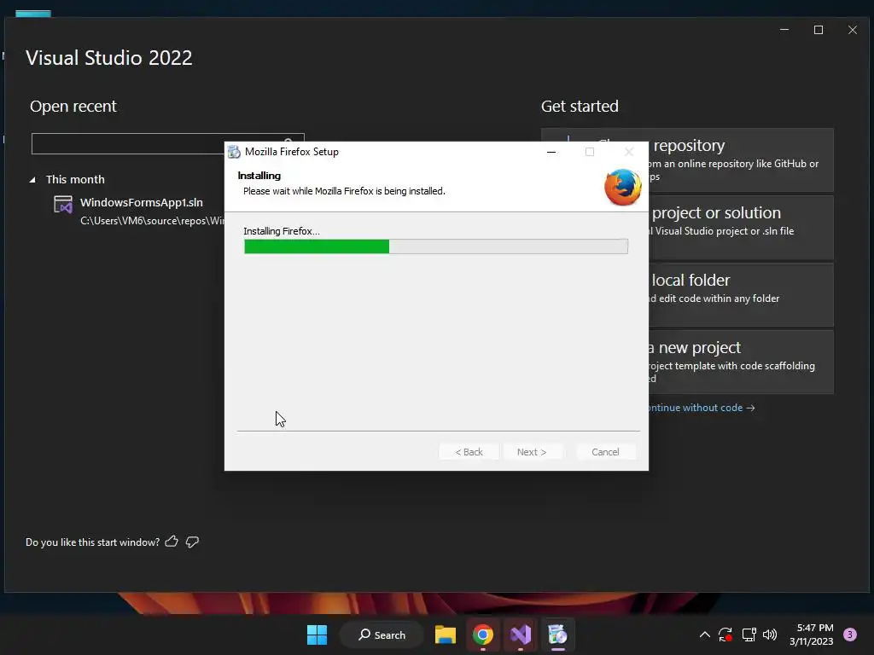This screenshot has height=655, width=874.
Task: Launch File Explorer from the taskbar
Action: tap(446, 635)
